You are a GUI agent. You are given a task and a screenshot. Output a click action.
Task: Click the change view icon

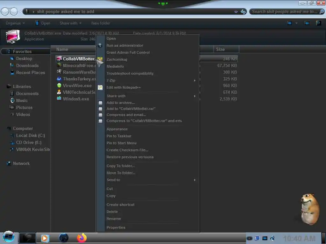pos(290,23)
